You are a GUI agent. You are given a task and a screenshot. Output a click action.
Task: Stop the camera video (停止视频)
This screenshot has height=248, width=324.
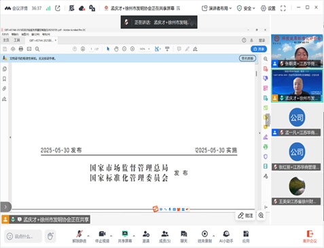[102, 236]
